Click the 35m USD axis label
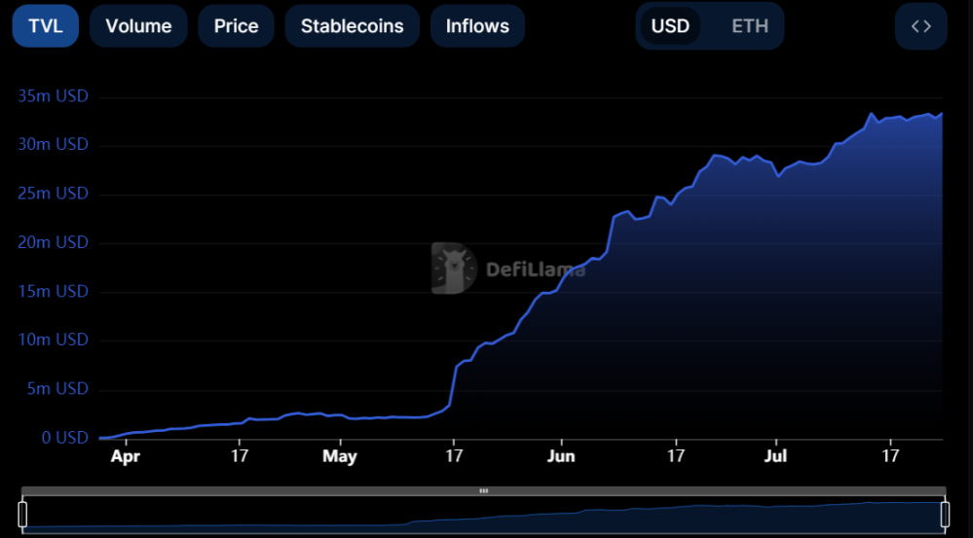The height and width of the screenshot is (538, 973). [54, 96]
